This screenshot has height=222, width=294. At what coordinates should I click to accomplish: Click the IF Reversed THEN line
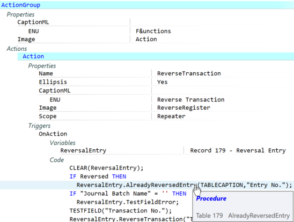point(98,177)
